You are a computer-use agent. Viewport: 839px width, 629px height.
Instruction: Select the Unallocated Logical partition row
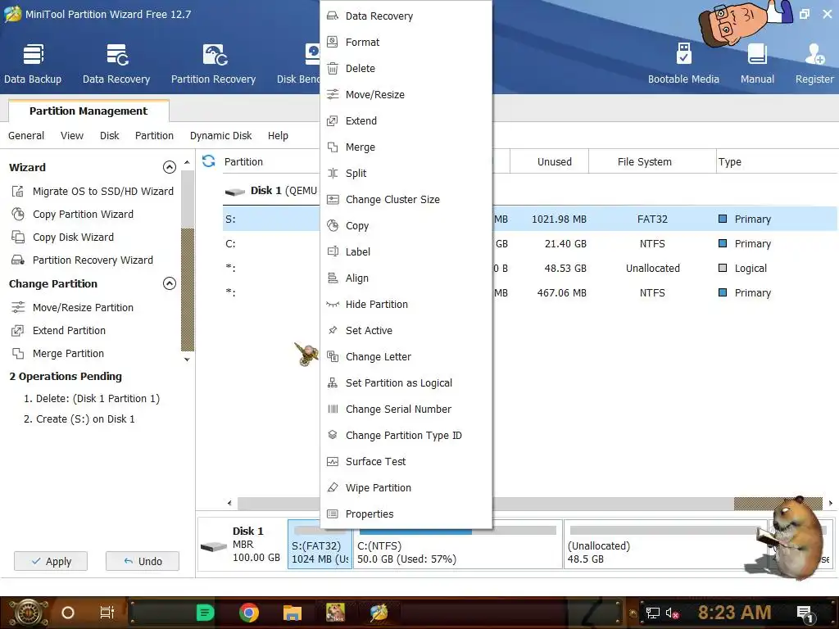pos(530,268)
